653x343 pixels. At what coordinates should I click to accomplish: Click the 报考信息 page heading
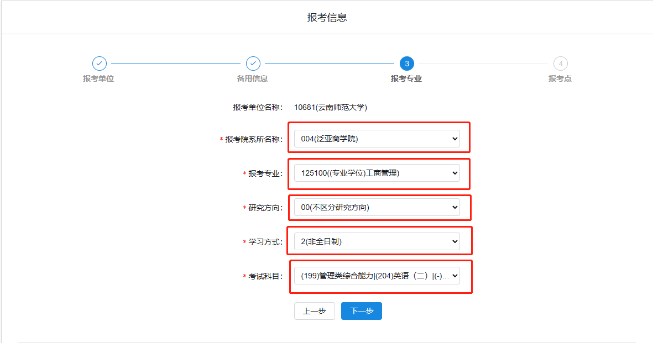tap(327, 17)
